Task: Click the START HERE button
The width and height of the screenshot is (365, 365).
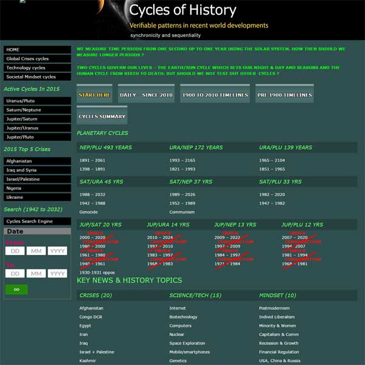Action: [x=94, y=94]
